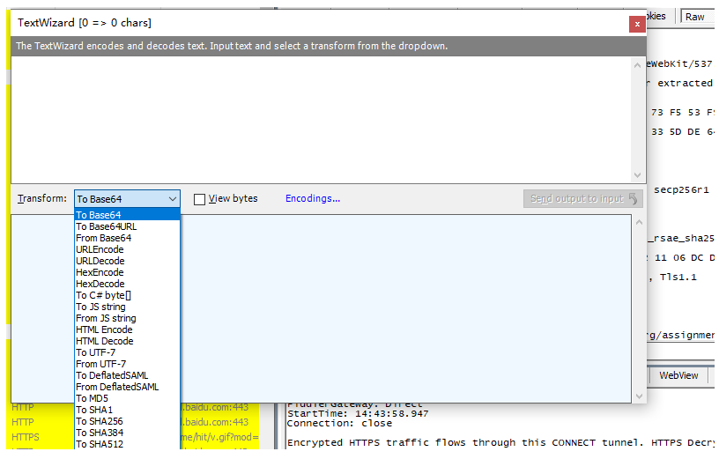The width and height of the screenshot is (719, 459).
Task: Select To JS string transform
Action: pos(127,307)
